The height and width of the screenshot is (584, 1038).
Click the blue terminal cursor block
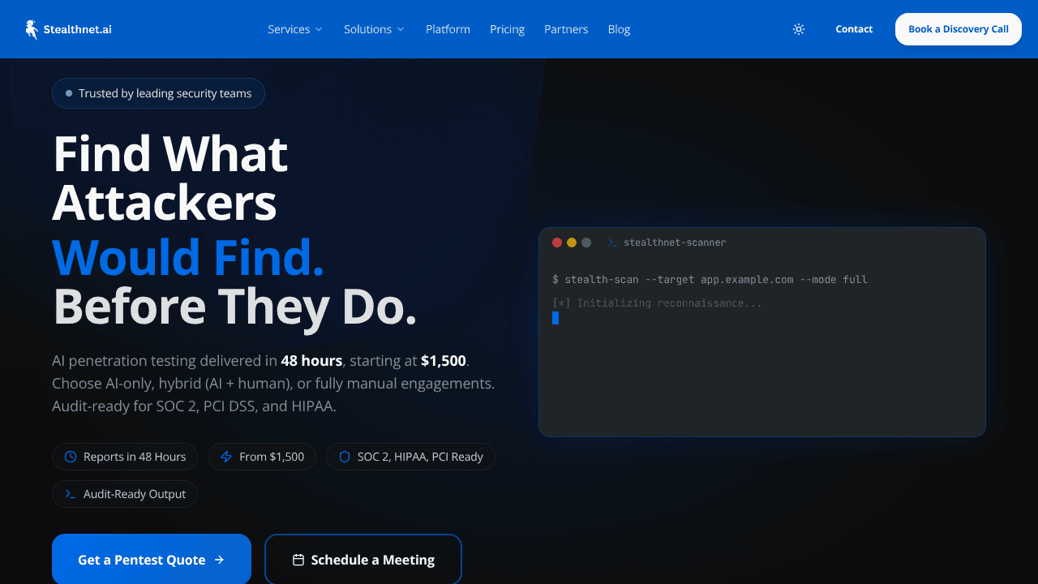click(x=555, y=318)
